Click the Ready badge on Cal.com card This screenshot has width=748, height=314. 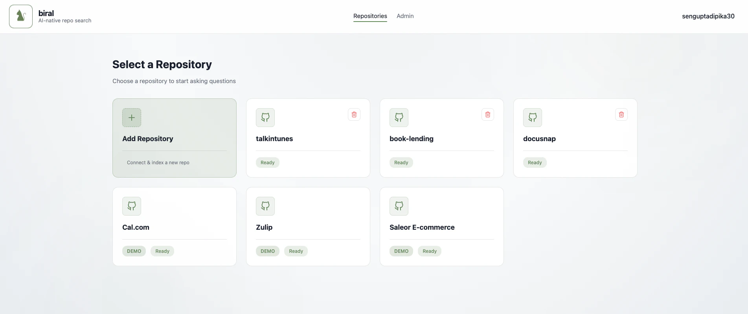point(162,251)
